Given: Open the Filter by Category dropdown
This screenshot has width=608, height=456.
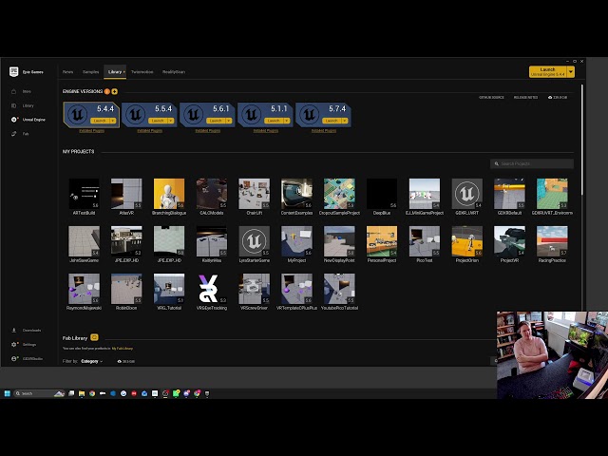Looking at the screenshot, I should 91,361.
